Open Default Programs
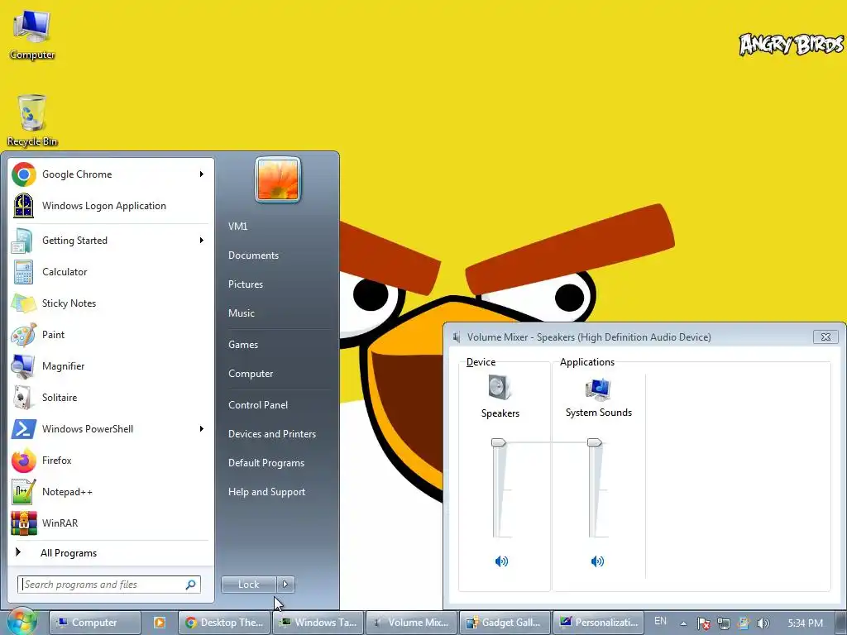 pyautogui.click(x=266, y=463)
